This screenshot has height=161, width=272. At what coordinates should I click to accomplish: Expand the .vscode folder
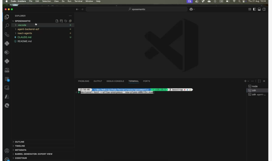[43, 25]
